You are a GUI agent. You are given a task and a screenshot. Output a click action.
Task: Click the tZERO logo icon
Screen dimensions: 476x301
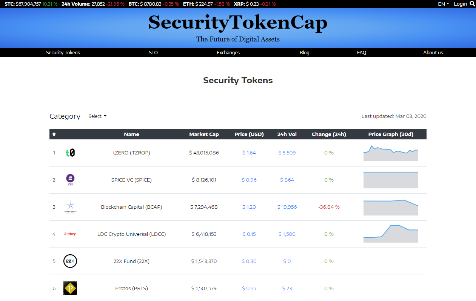click(70, 153)
